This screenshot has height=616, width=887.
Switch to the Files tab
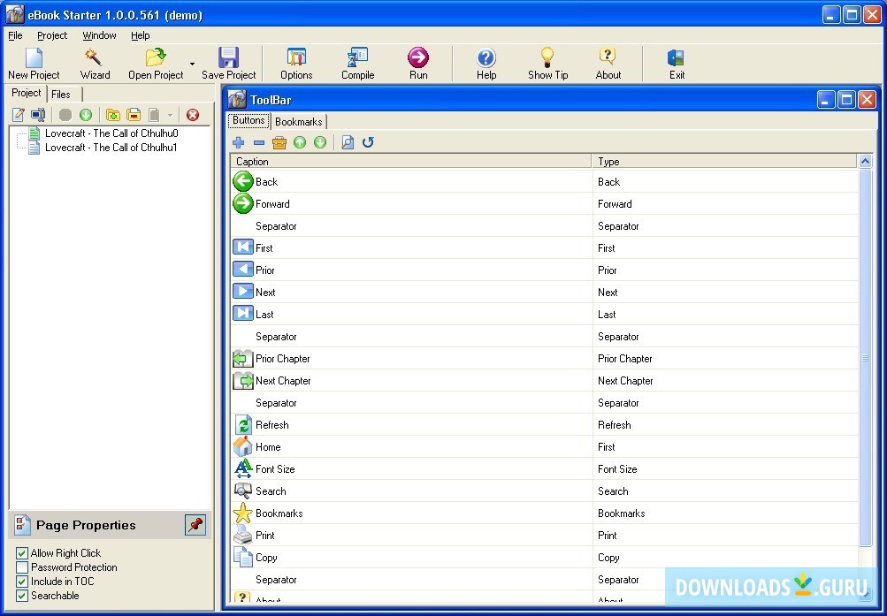[x=62, y=94]
